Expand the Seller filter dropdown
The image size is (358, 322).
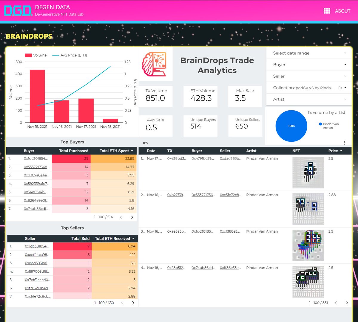[x=309, y=76]
